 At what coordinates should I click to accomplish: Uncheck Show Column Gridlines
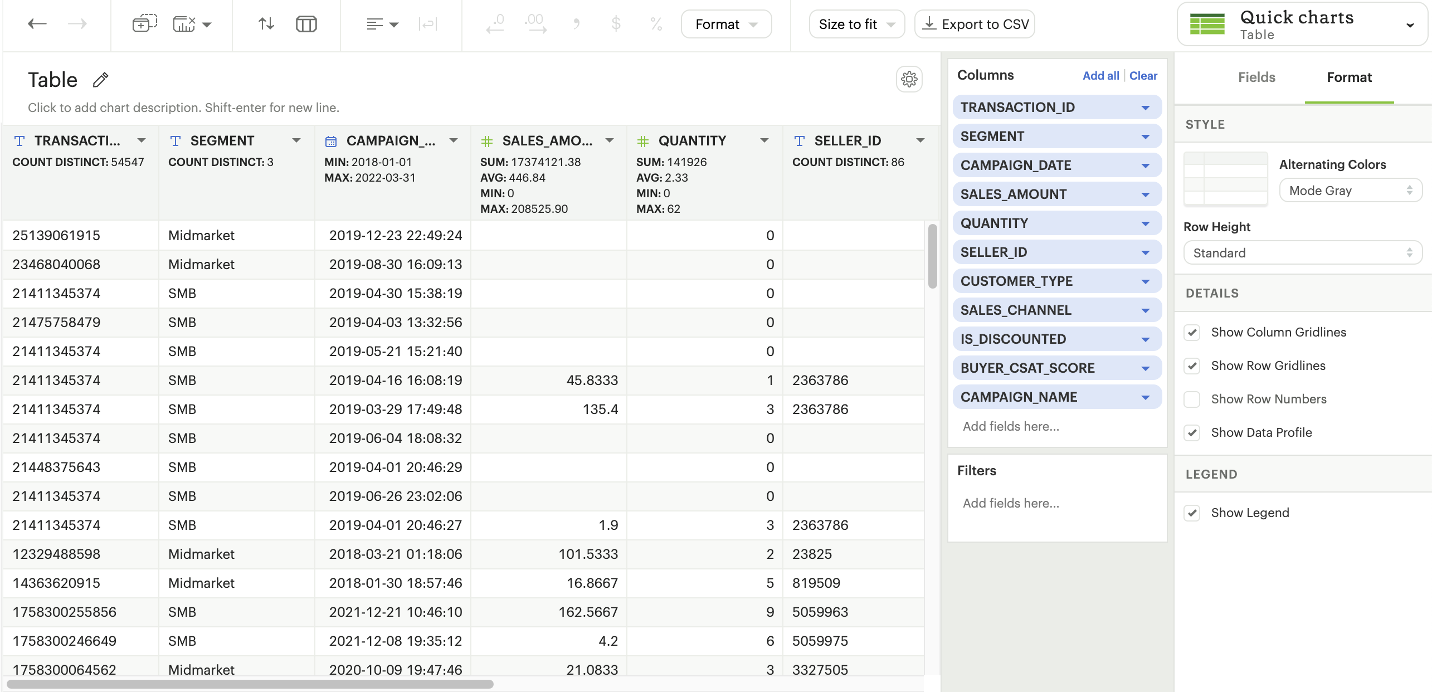point(1192,333)
